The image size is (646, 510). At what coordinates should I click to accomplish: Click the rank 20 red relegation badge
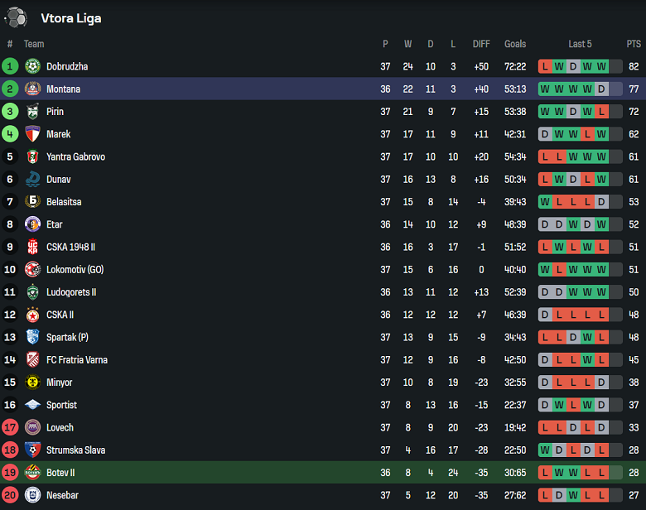click(x=10, y=495)
